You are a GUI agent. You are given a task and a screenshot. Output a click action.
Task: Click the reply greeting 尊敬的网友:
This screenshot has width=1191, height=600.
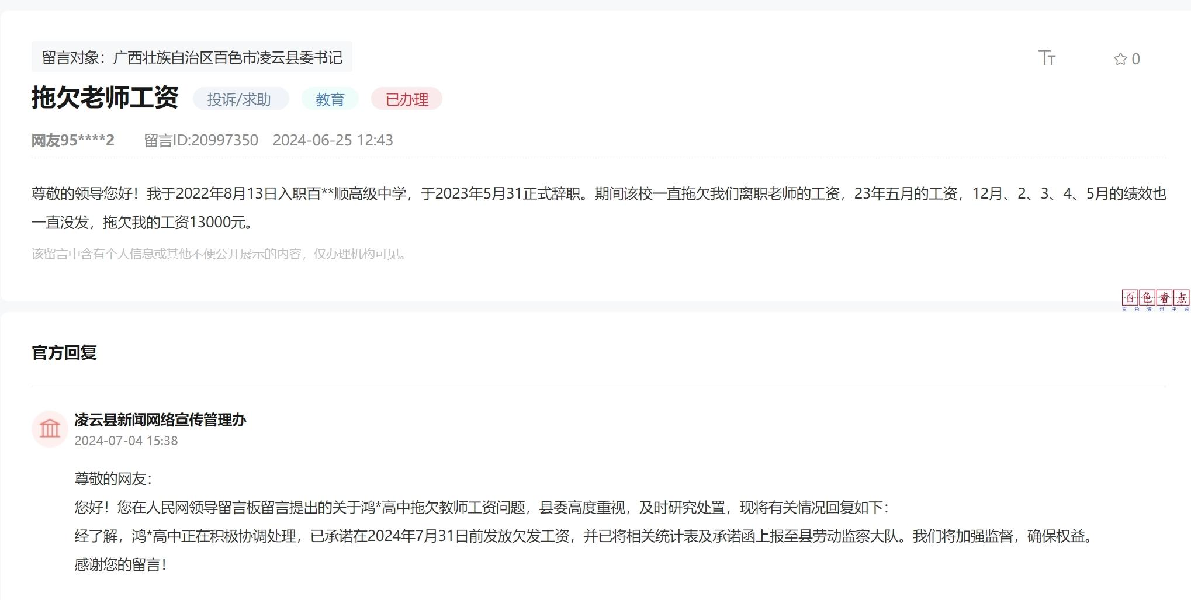click(113, 479)
